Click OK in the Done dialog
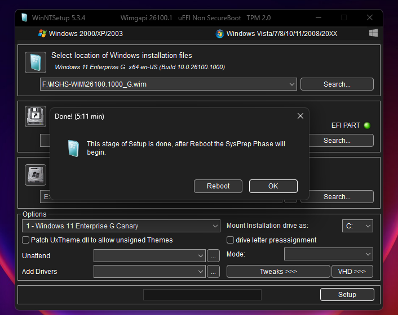Screen dimensions: 398x315 [x=273, y=186]
